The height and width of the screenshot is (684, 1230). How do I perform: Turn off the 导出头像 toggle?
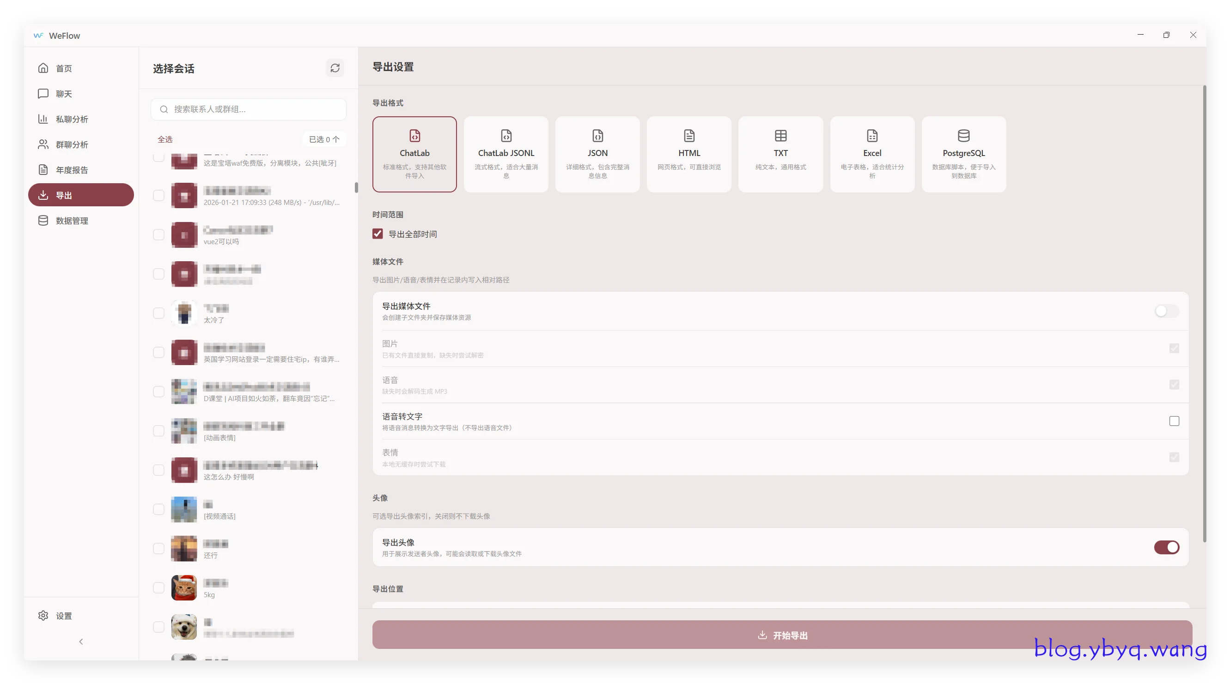1166,547
